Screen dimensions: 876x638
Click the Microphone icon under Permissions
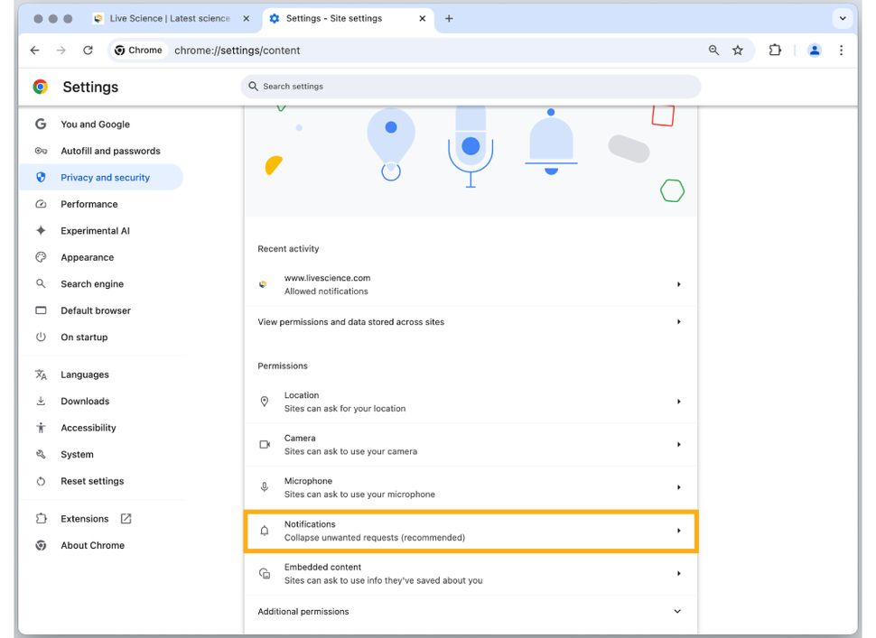[265, 487]
